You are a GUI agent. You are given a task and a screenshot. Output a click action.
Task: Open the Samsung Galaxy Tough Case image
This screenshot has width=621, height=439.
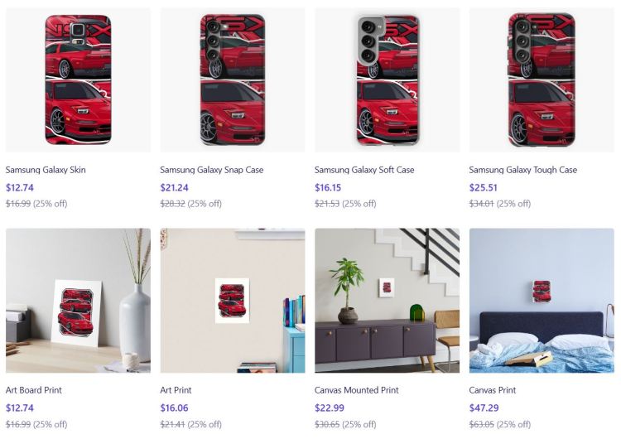pos(542,80)
